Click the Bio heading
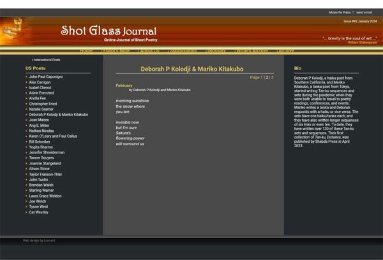The image size is (383, 260). (297, 68)
